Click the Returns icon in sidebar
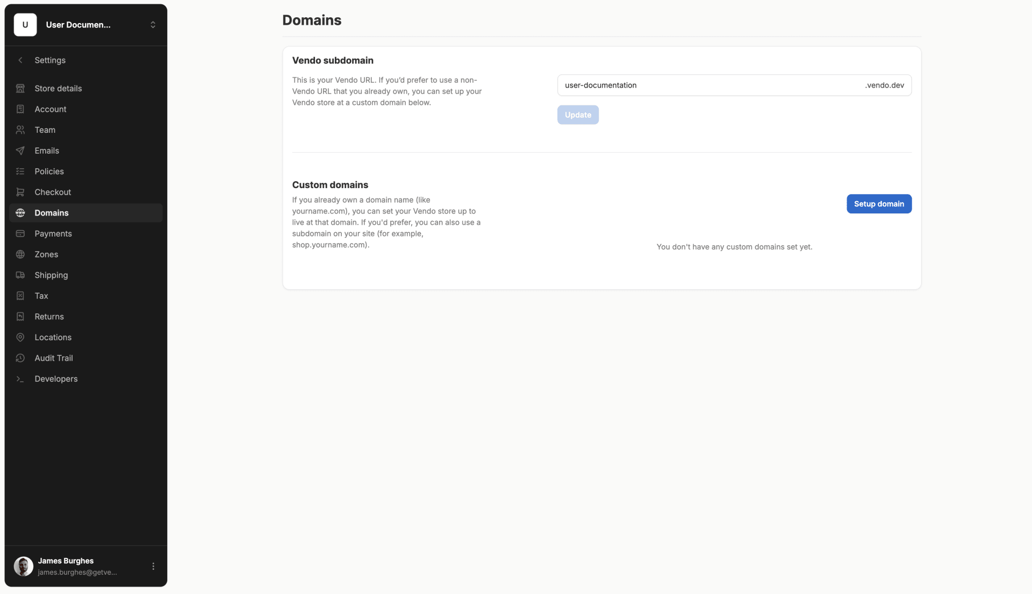Screen dimensions: 1032x594 click(x=20, y=317)
